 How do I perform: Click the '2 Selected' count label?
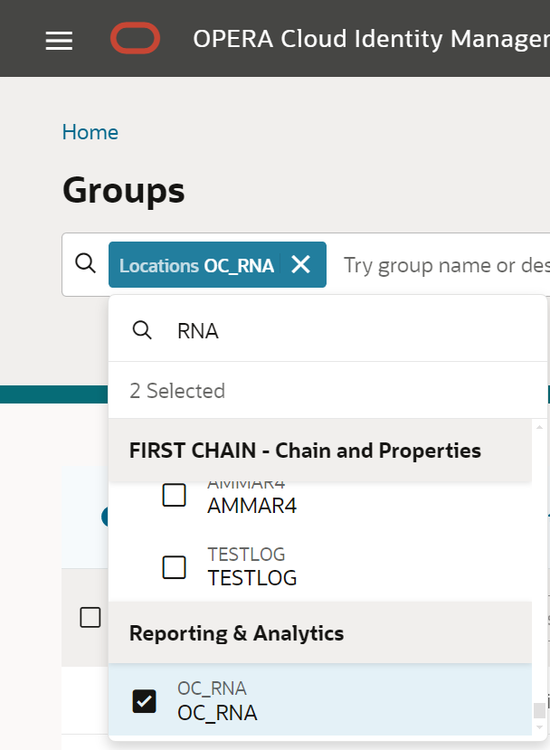(177, 391)
